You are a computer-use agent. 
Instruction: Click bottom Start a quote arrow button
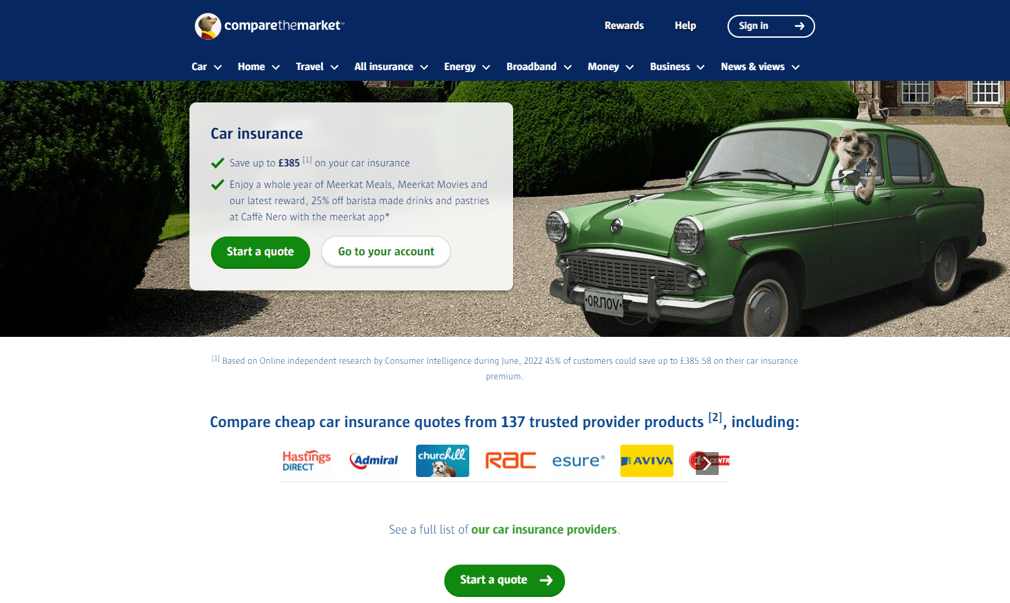tap(504, 580)
